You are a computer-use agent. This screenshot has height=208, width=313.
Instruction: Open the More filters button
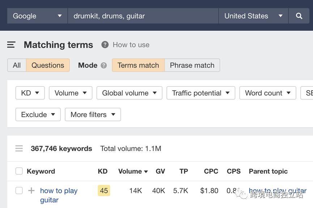click(x=93, y=114)
